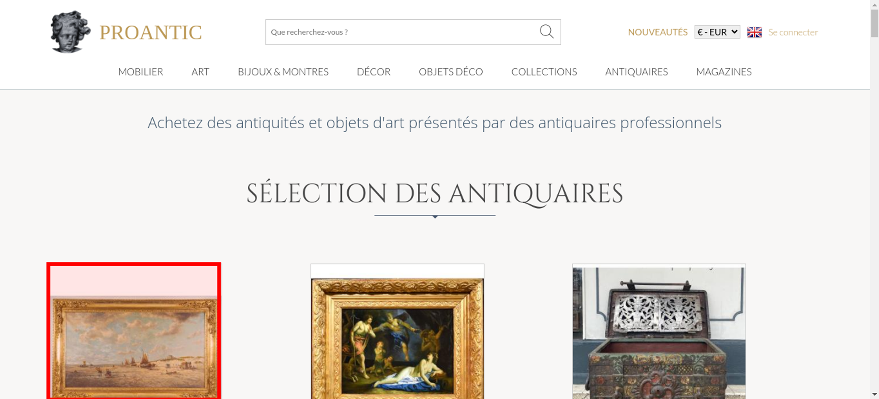879x399 pixels.
Task: Open the COLLECTIONS menu
Action: 544,72
